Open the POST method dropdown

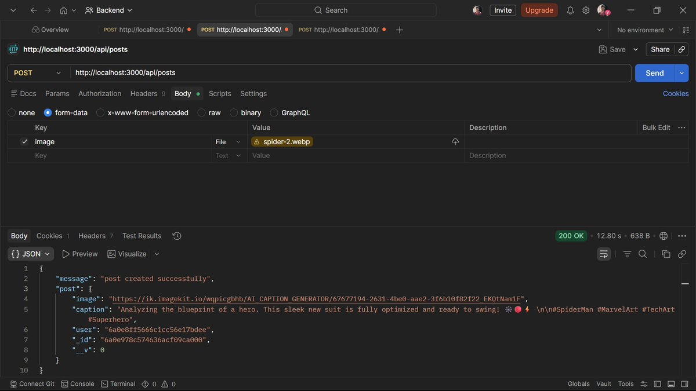point(38,73)
